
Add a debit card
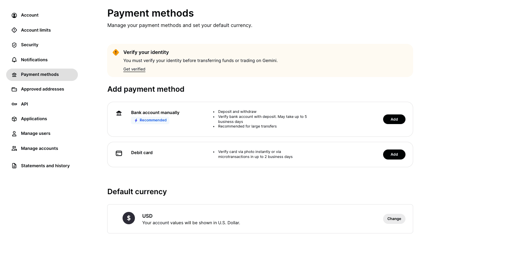pos(394,155)
